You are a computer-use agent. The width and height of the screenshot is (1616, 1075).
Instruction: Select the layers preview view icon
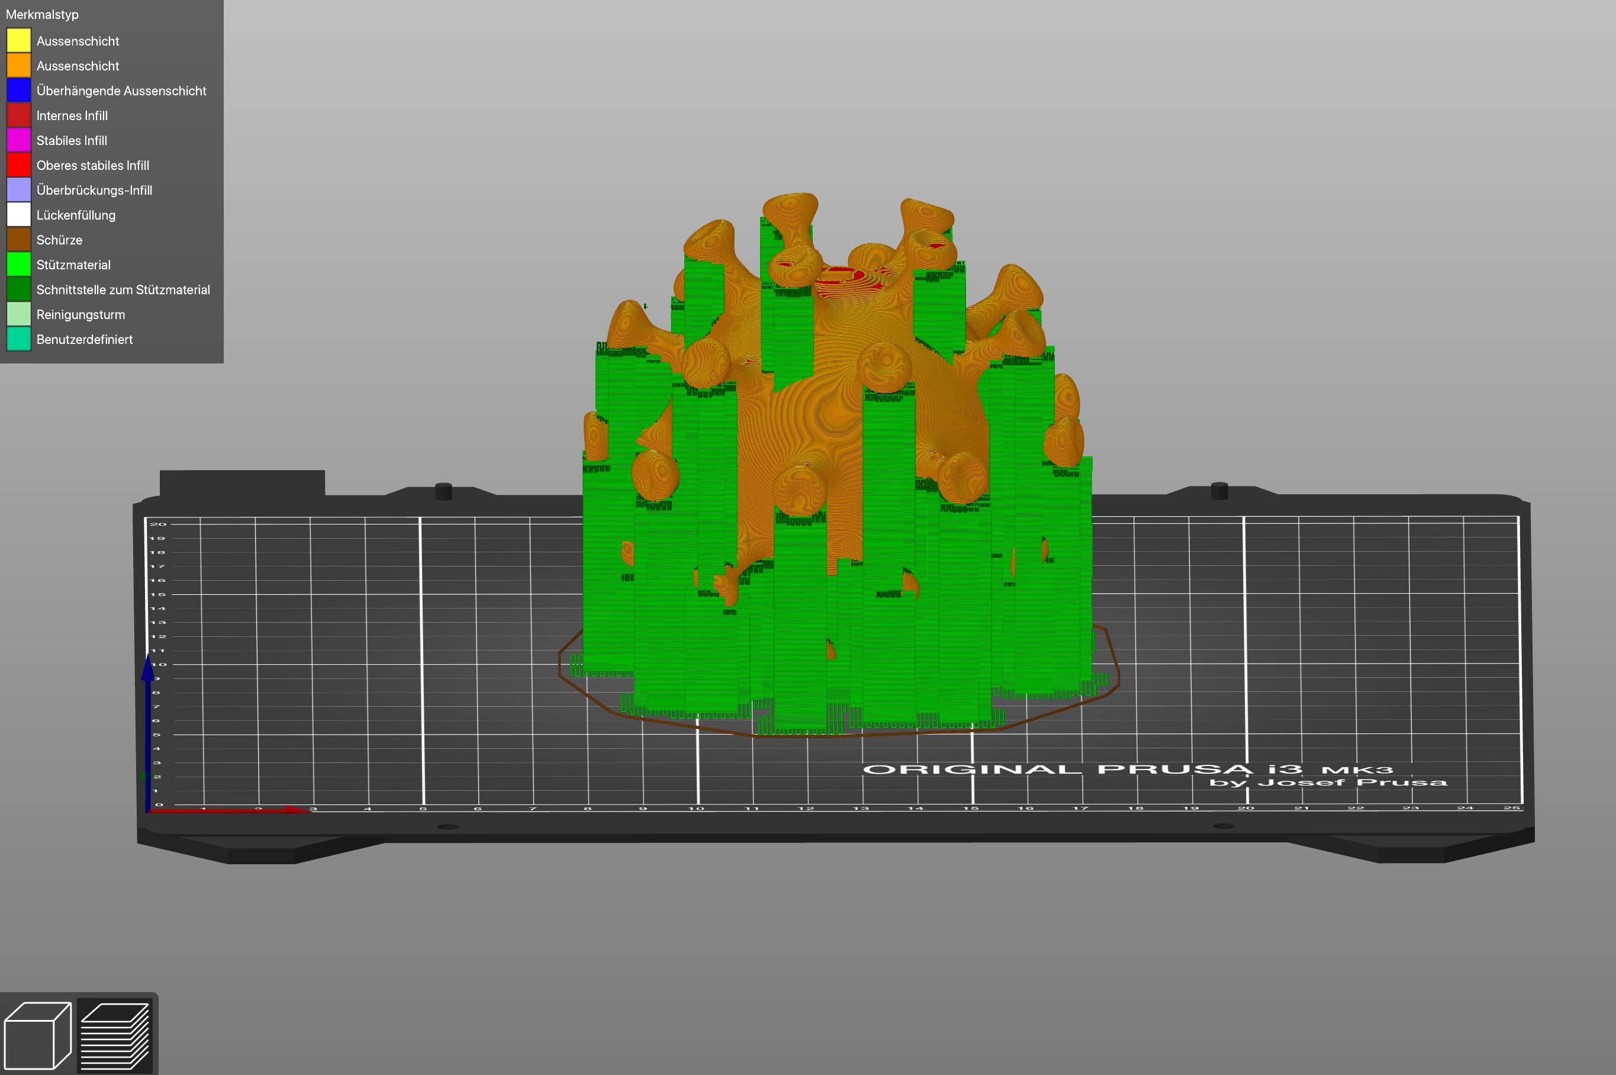(115, 1035)
